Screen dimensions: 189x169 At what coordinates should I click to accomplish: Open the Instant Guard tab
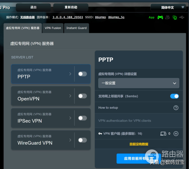77,28
